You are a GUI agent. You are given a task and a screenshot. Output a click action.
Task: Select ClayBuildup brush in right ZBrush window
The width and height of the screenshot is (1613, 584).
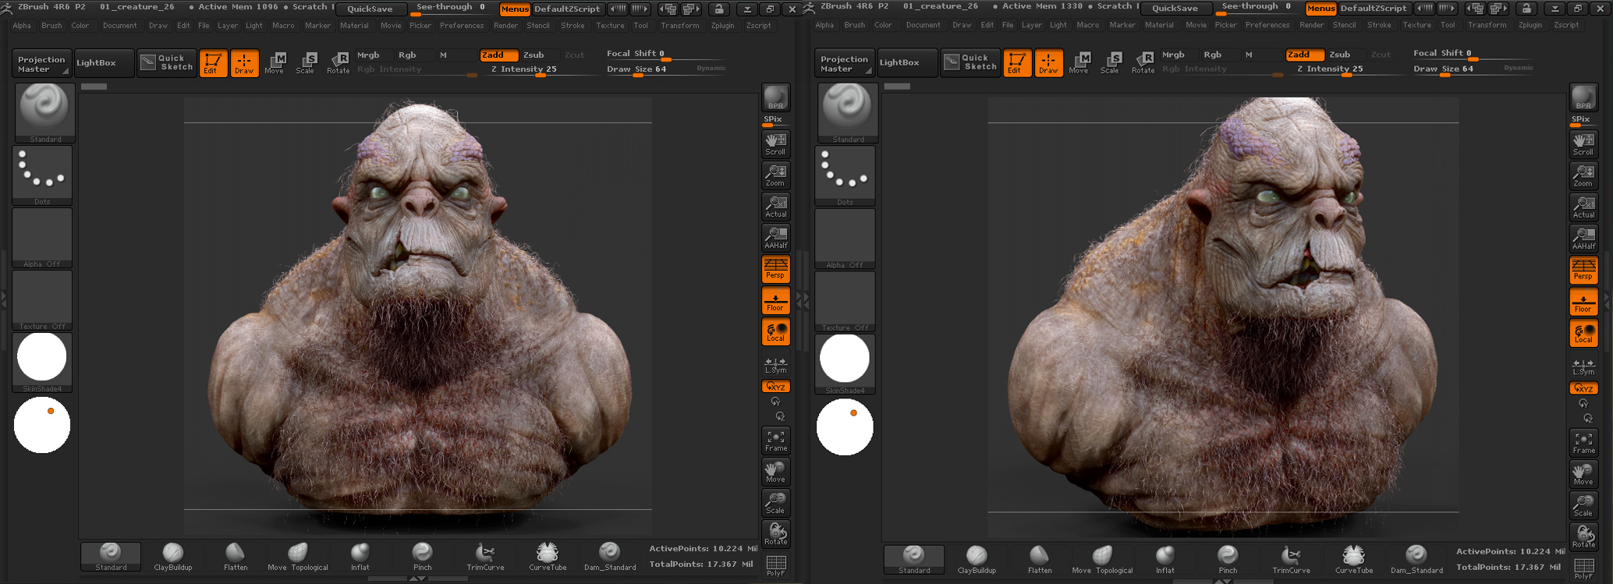(x=977, y=560)
